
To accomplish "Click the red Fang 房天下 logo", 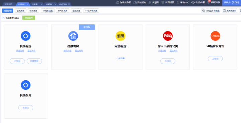I will point(168,36).
